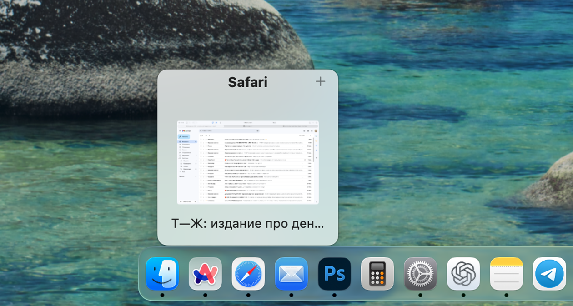Switch to Photoshop via dock icon
573x306 pixels.
pyautogui.click(x=334, y=274)
